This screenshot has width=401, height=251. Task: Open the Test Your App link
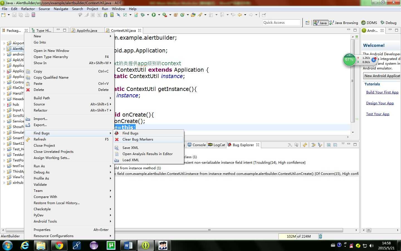coord(378,114)
